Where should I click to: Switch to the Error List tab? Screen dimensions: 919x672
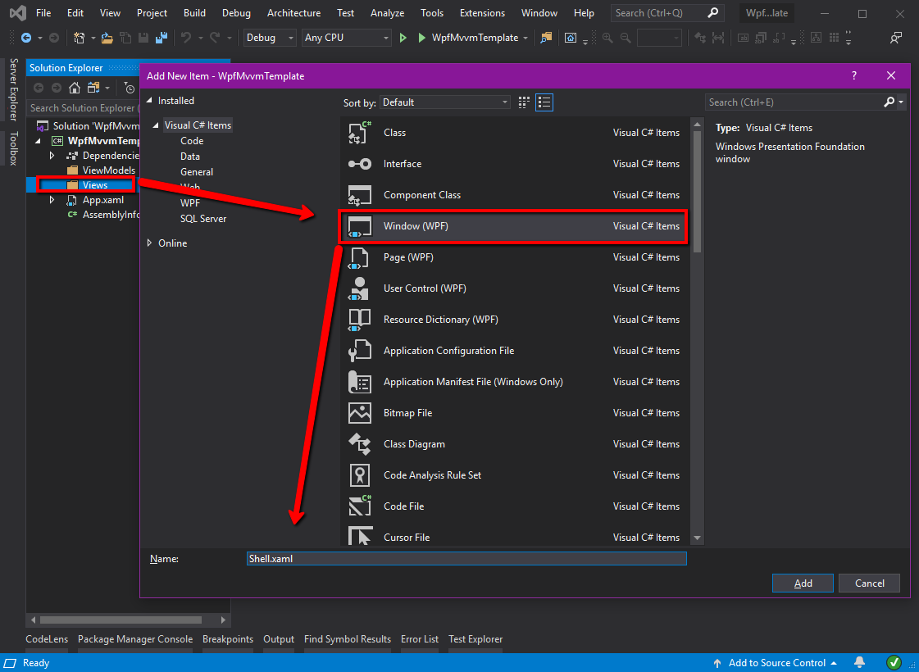[x=420, y=639]
